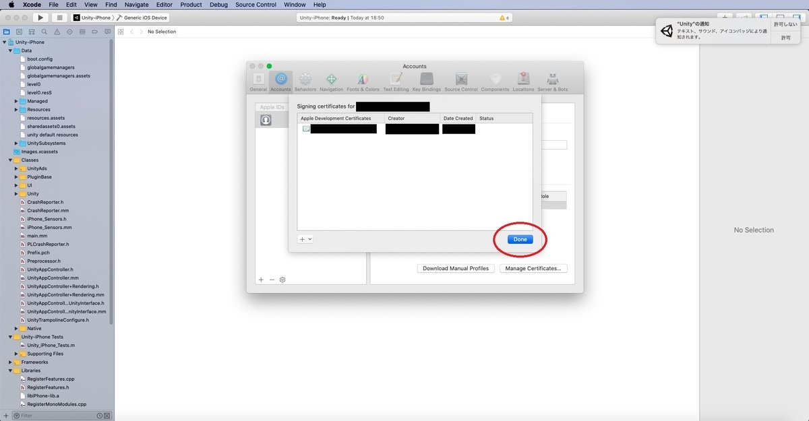Open Text Editing preferences pane
The height and width of the screenshot is (421, 809).
[396, 82]
